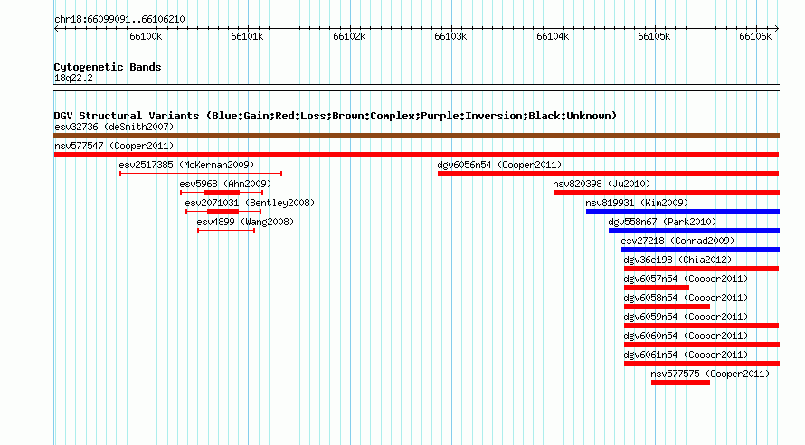This screenshot has height=445, width=805.
Task: Open the esv27218 (Conrad2009) label
Action: point(677,241)
